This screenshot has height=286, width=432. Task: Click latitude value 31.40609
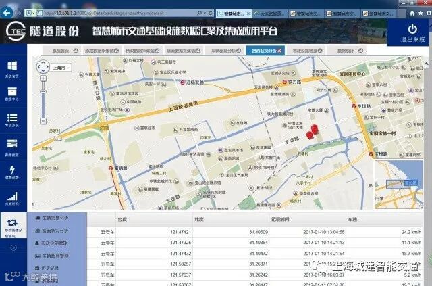(x=259, y=232)
